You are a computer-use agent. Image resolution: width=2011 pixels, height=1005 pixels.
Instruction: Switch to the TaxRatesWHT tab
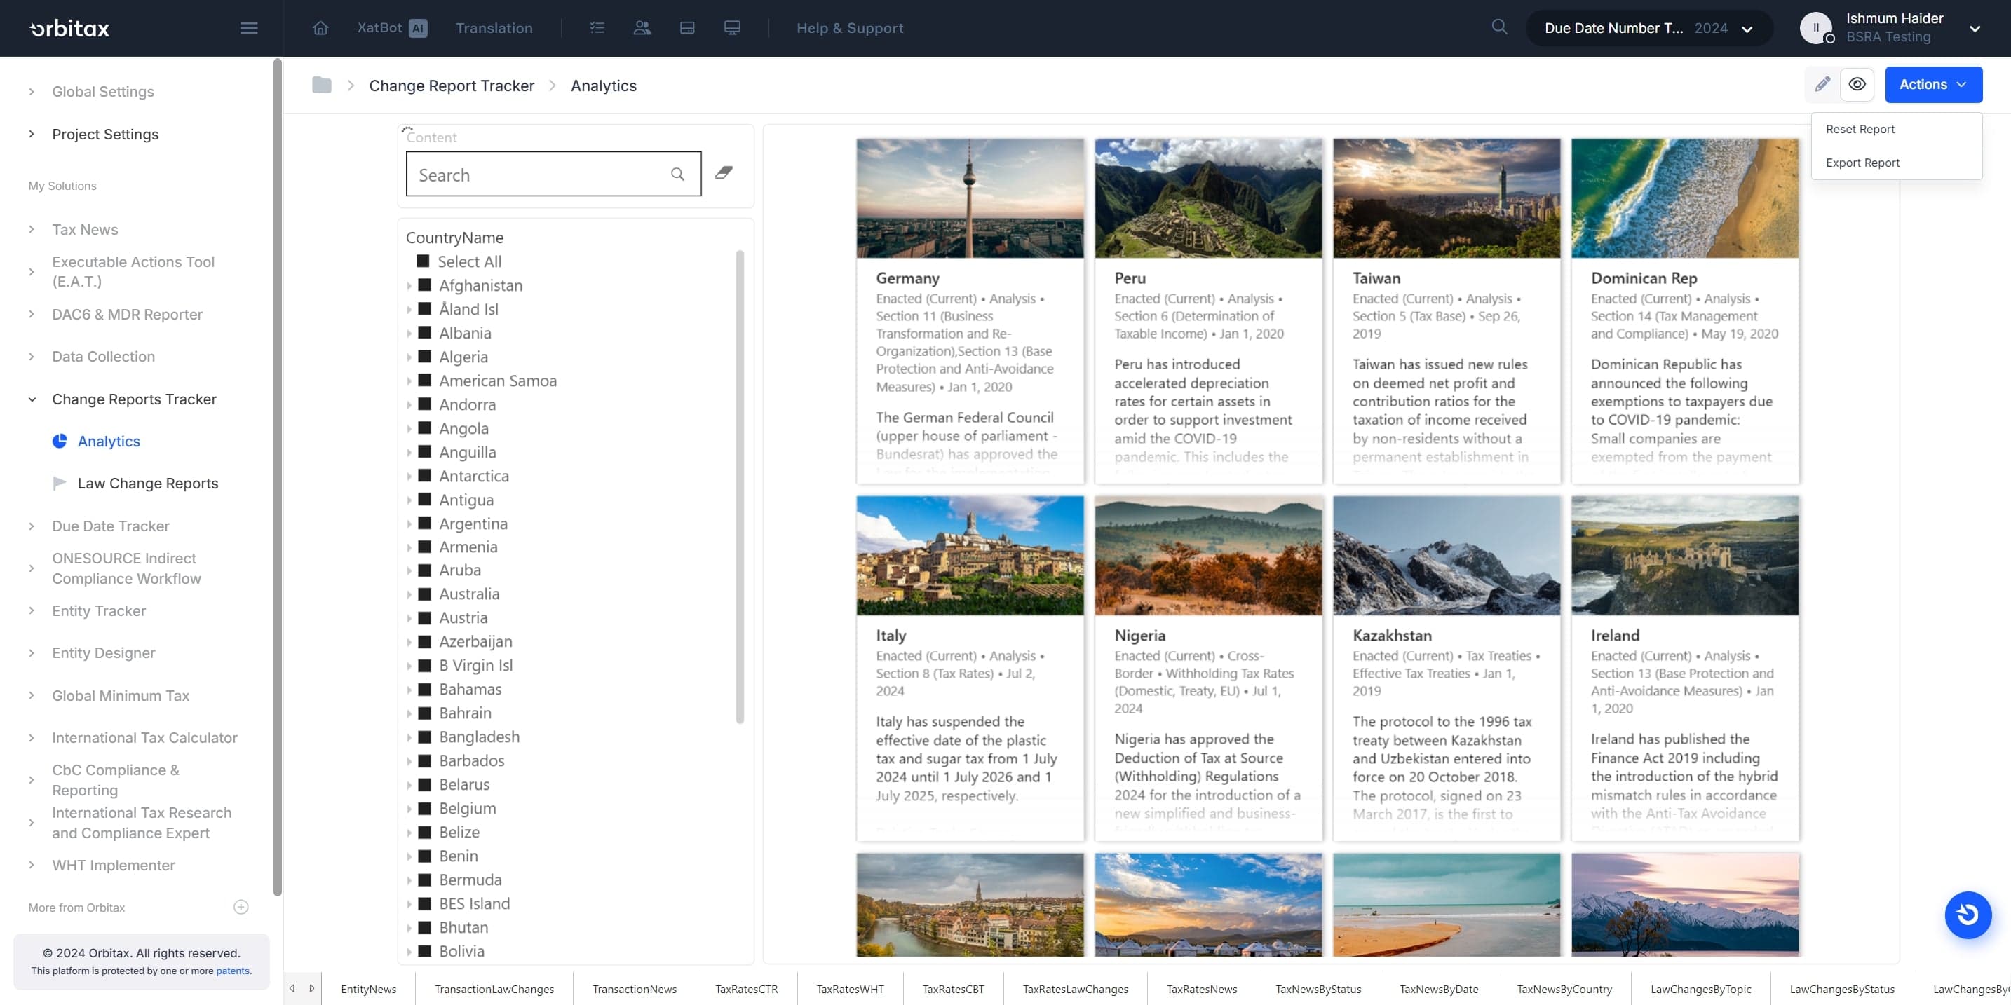point(850,989)
